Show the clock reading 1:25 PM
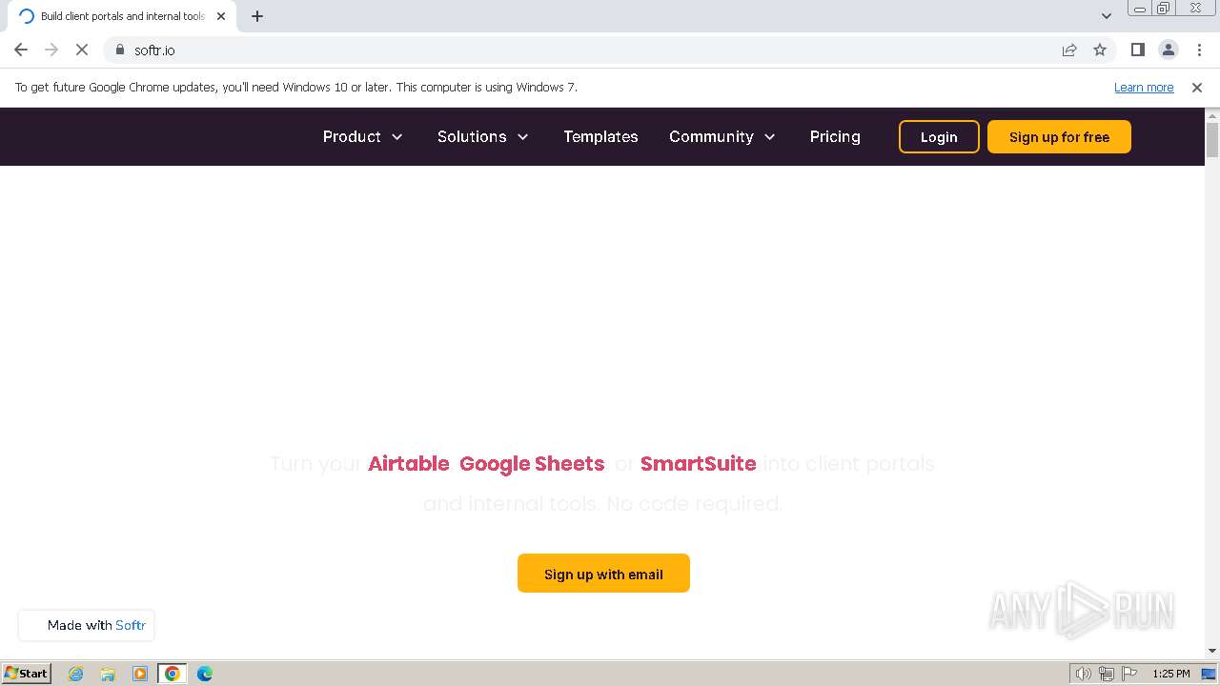 [x=1170, y=674]
